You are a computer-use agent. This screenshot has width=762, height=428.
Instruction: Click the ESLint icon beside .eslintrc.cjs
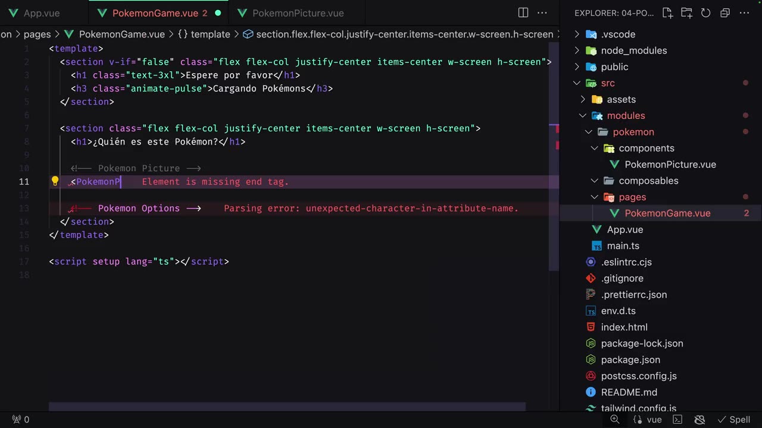click(591, 262)
